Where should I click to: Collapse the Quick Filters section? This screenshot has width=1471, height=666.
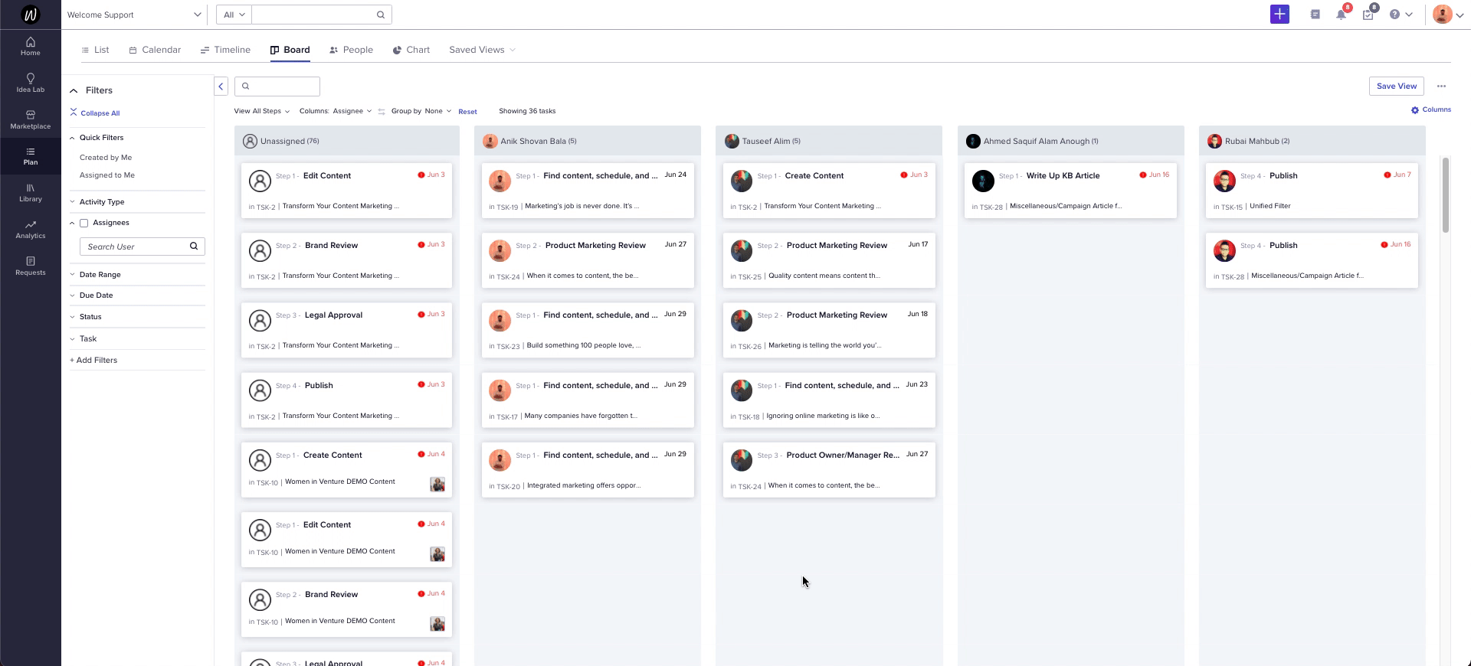[x=97, y=138]
